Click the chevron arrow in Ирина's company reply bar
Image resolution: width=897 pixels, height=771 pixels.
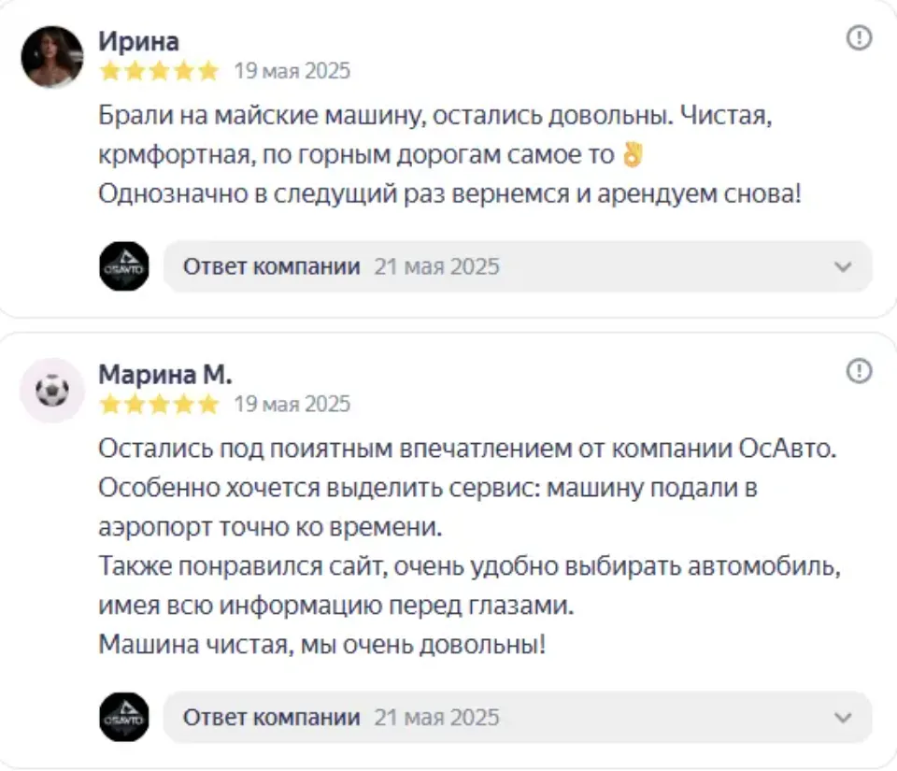pyautogui.click(x=843, y=266)
